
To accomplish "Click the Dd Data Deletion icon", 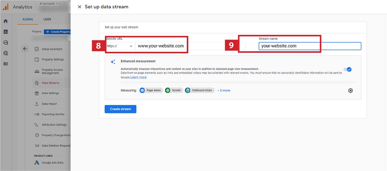I will click(36, 146).
